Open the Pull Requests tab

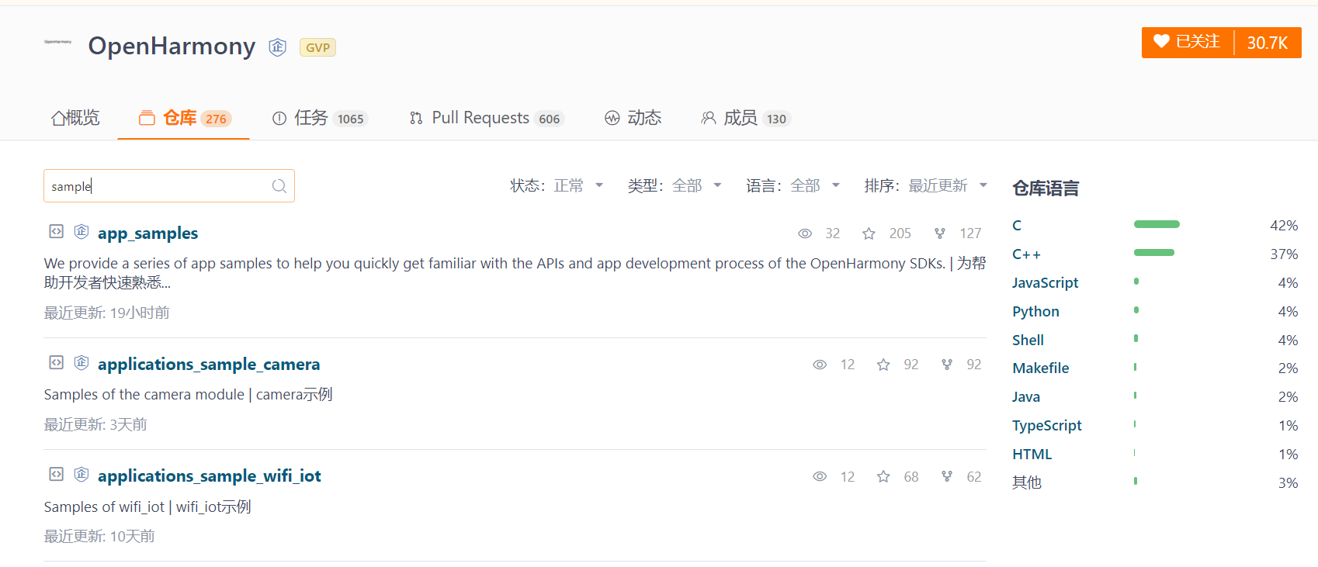486,118
